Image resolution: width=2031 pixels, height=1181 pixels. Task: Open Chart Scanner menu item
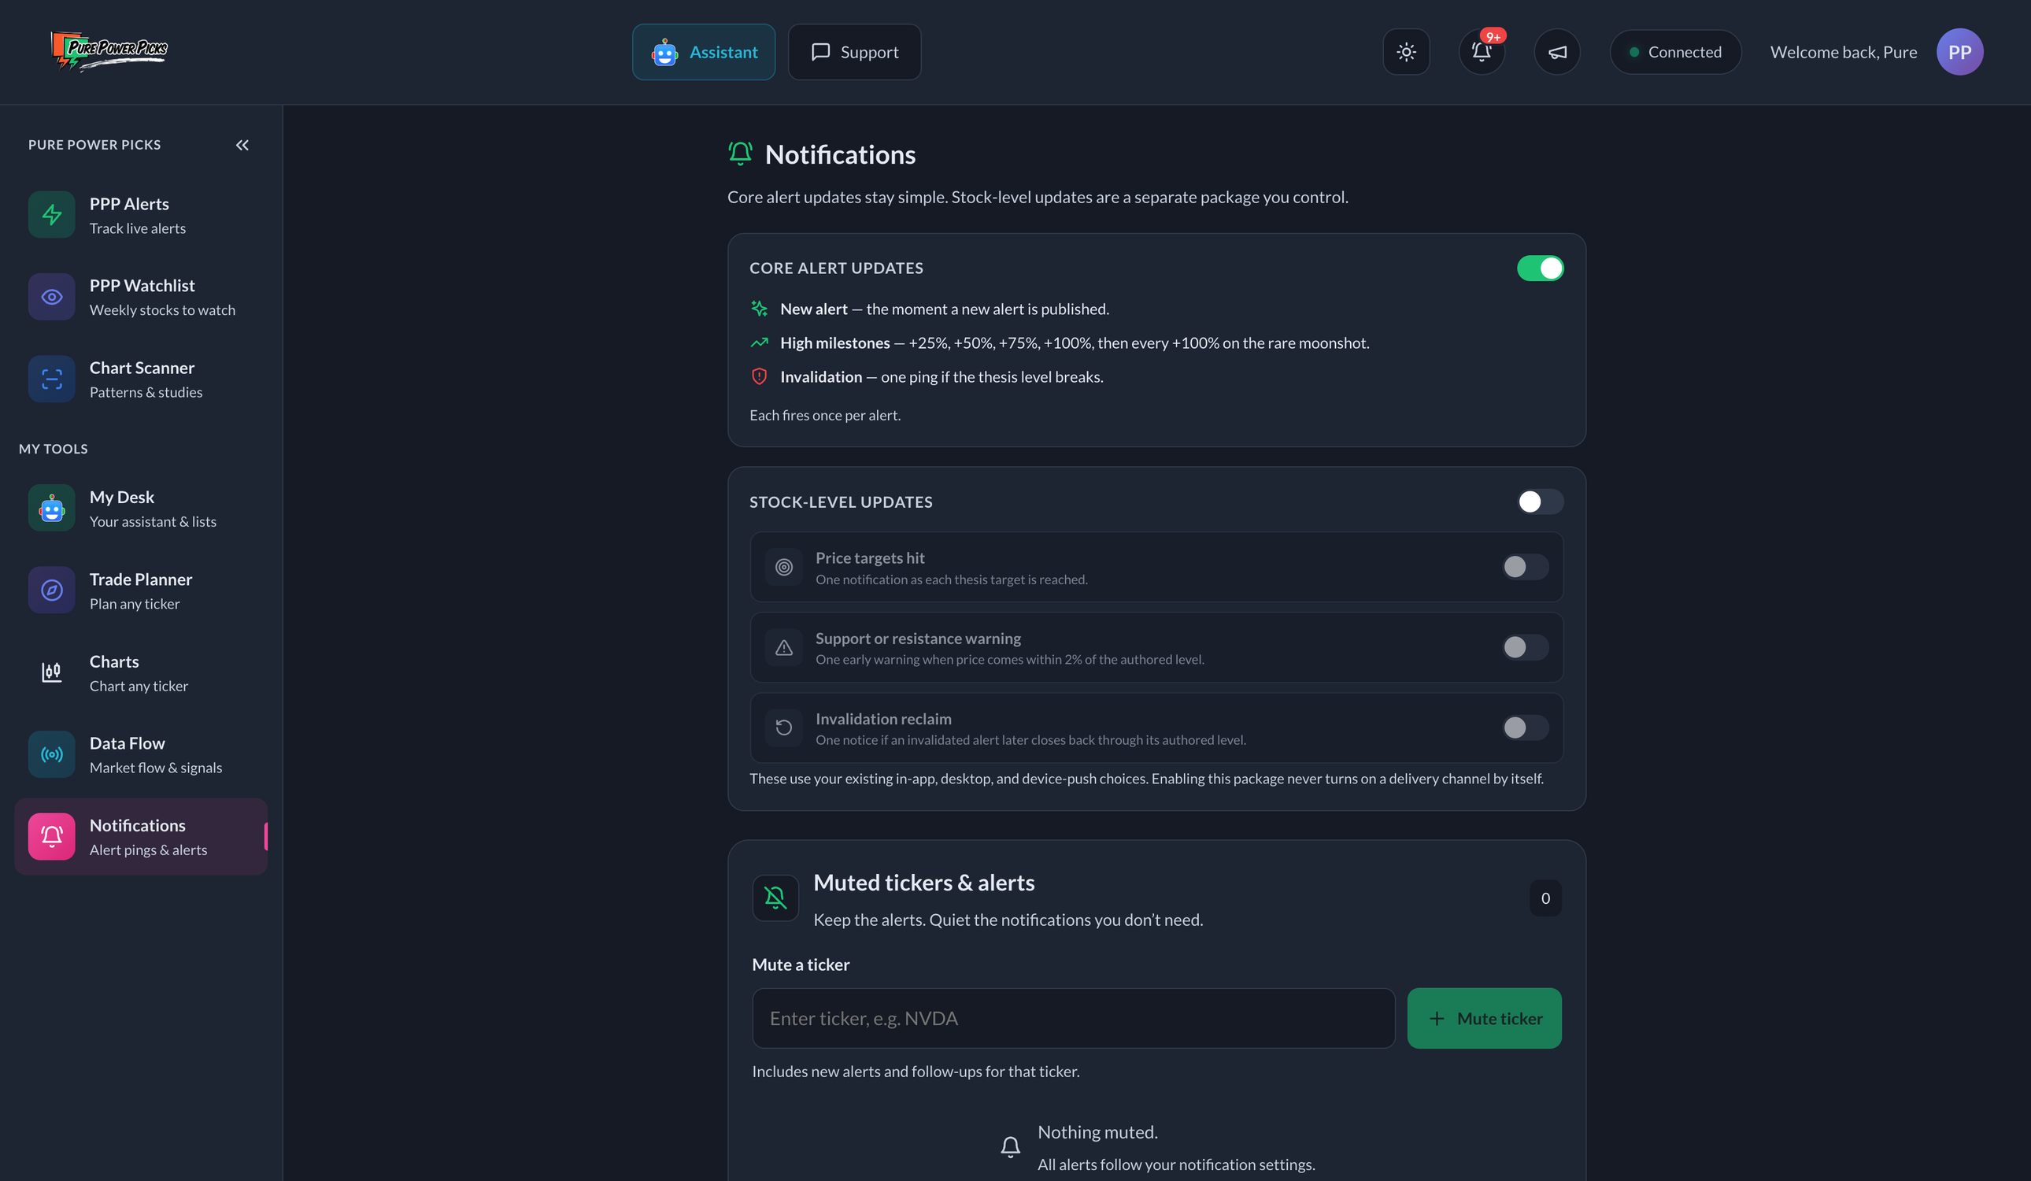(x=141, y=379)
